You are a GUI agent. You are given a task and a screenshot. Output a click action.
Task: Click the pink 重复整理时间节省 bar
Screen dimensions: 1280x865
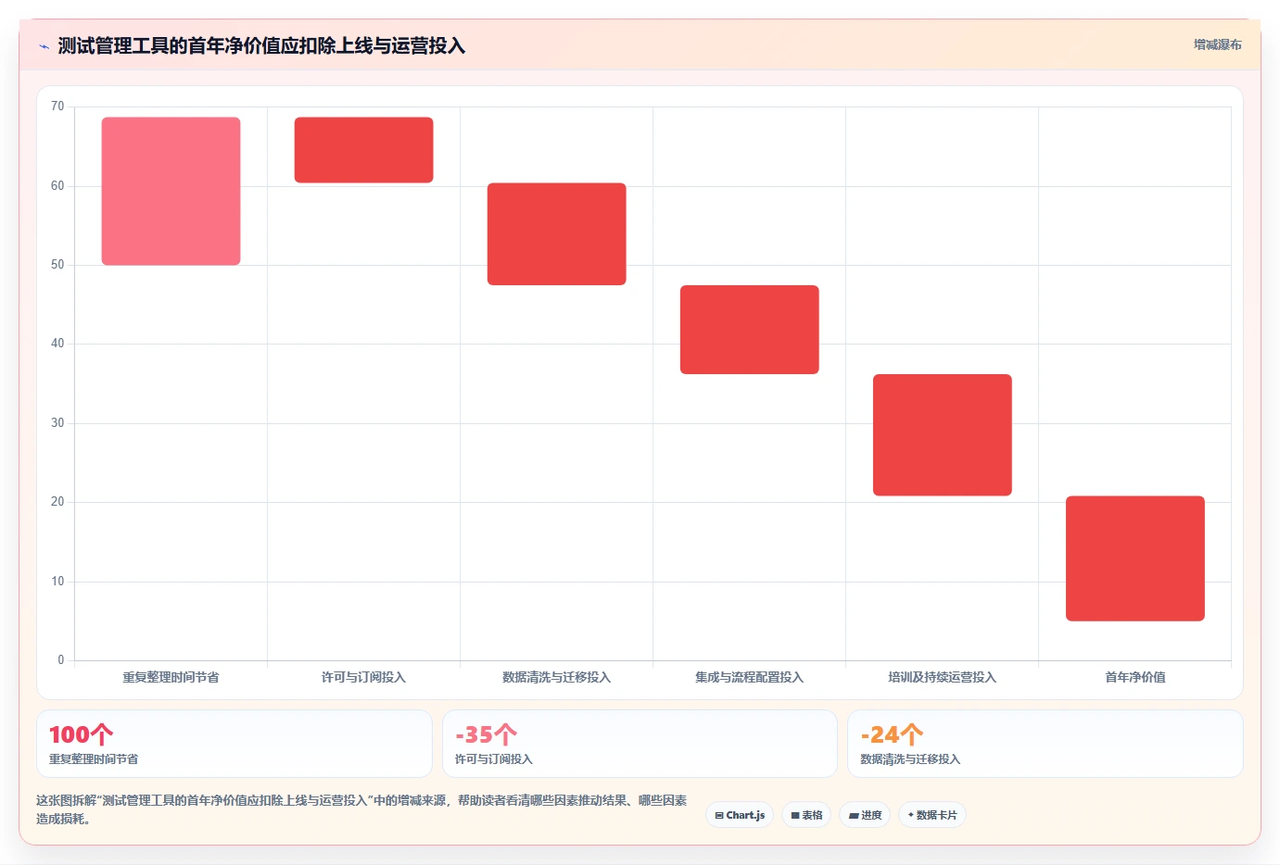[171, 191]
